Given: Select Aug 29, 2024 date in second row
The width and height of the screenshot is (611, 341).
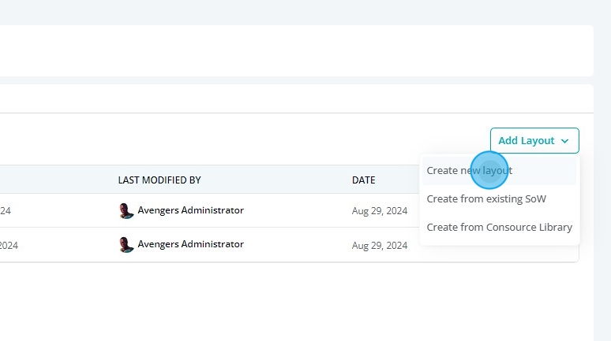Looking at the screenshot, I should coord(380,245).
